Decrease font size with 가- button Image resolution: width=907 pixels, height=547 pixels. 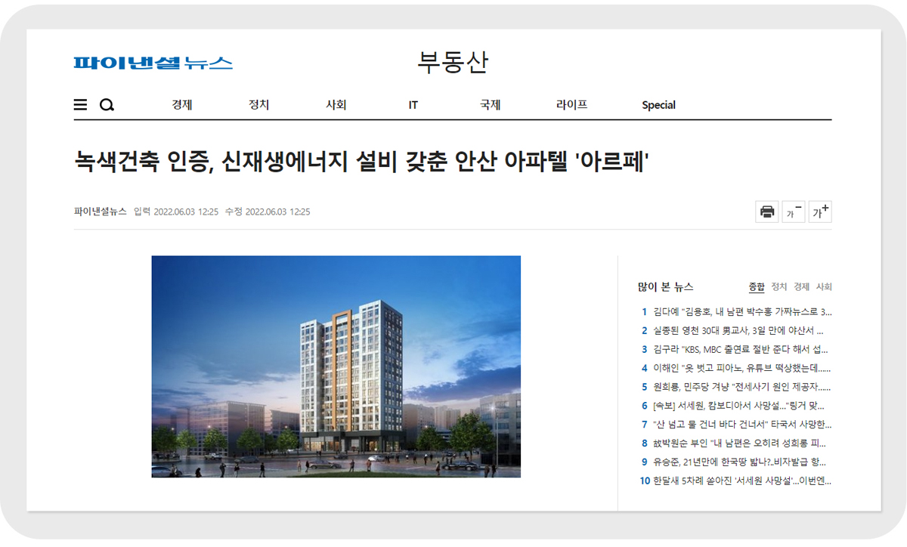coord(794,212)
